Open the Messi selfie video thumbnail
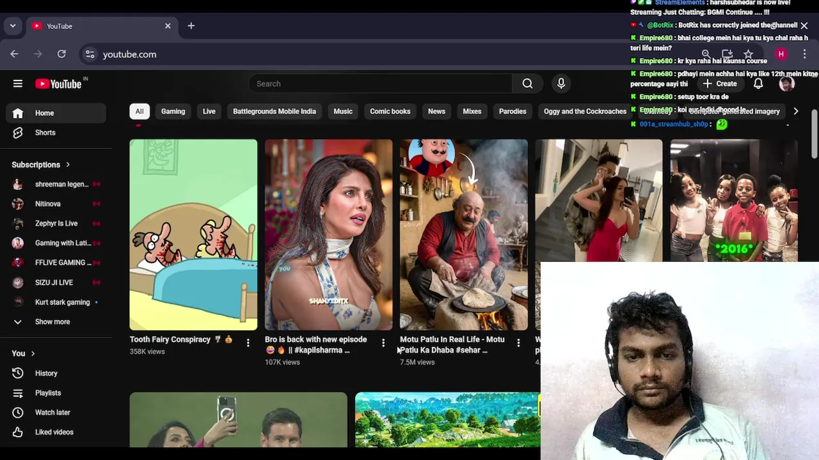 [x=238, y=420]
